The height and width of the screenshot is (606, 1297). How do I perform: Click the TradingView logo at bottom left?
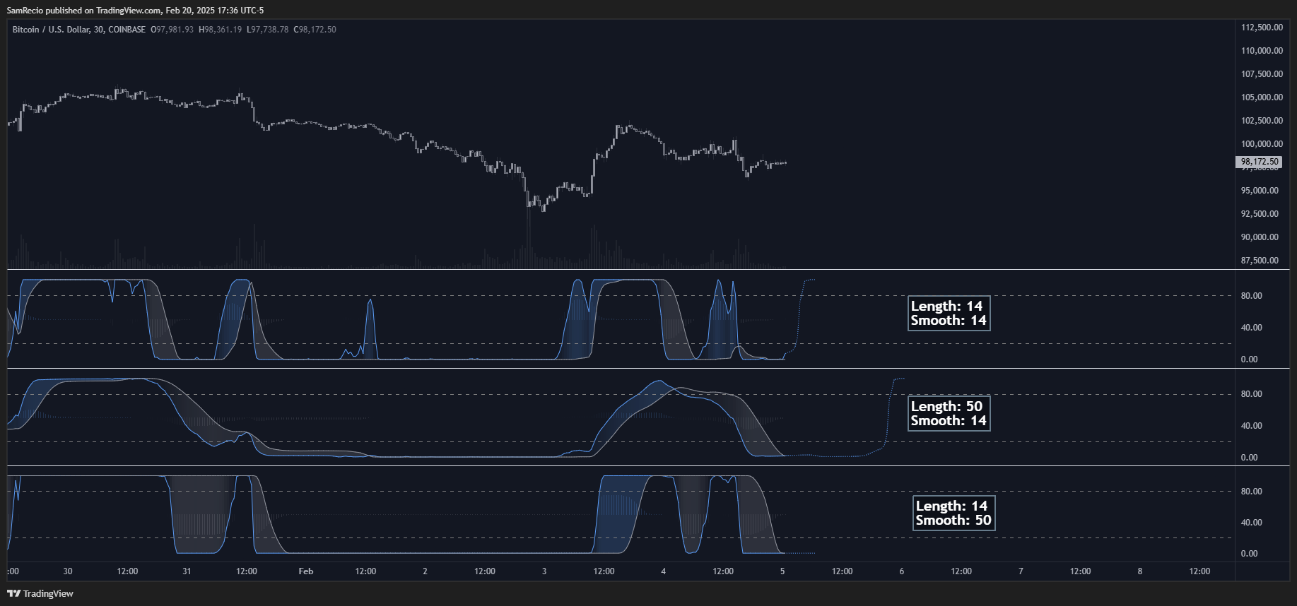[40, 593]
